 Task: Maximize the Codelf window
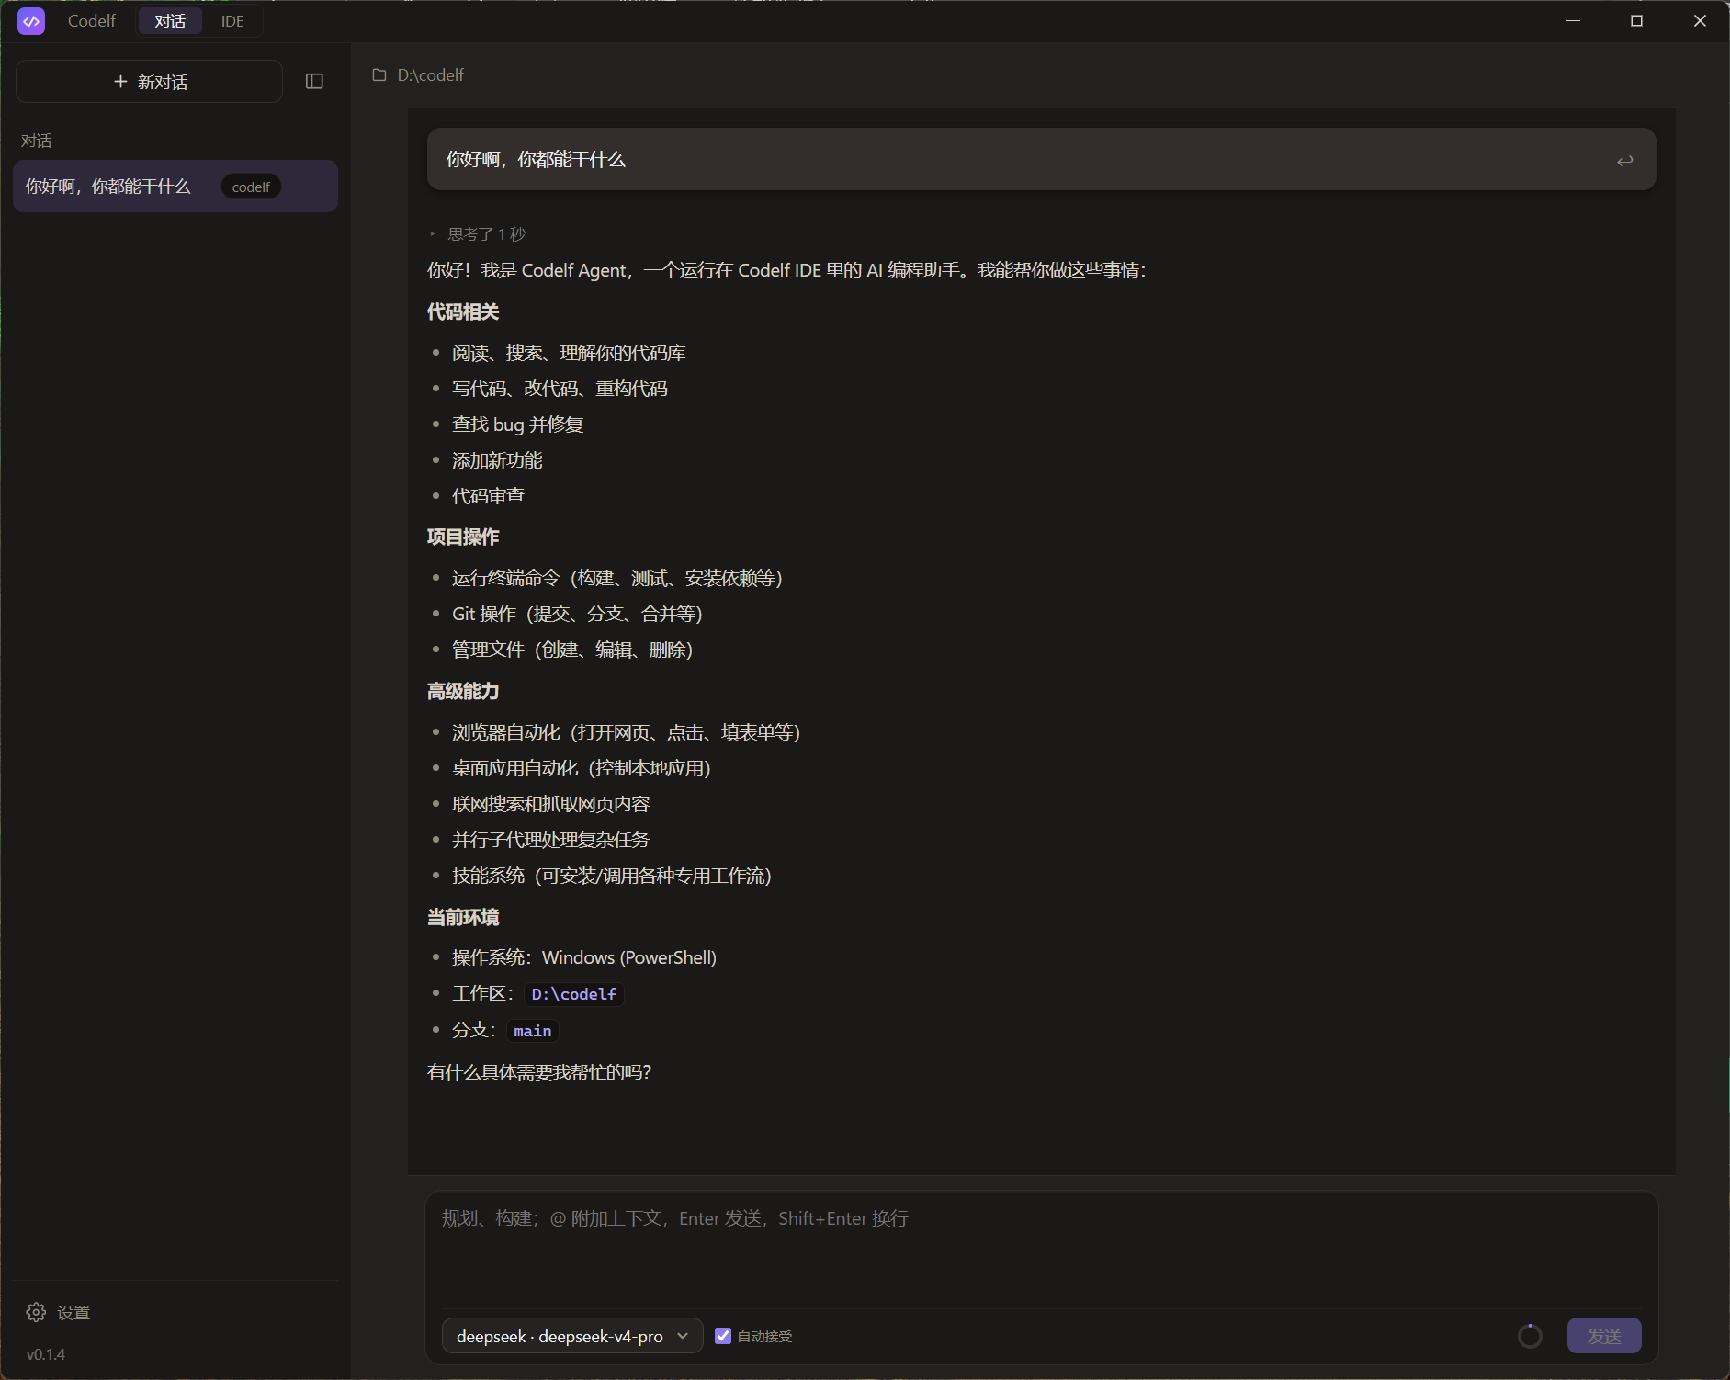tap(1636, 20)
